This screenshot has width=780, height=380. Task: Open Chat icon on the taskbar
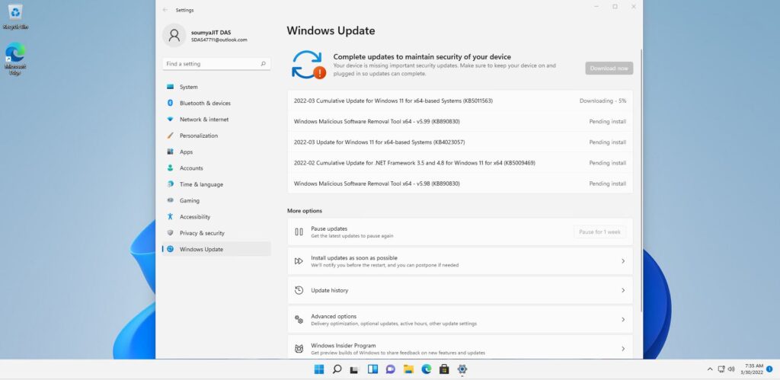391,369
